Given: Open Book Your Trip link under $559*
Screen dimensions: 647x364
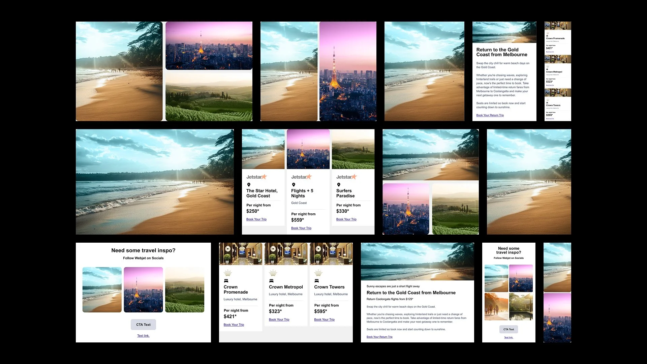Looking at the screenshot, I should pos(301,228).
